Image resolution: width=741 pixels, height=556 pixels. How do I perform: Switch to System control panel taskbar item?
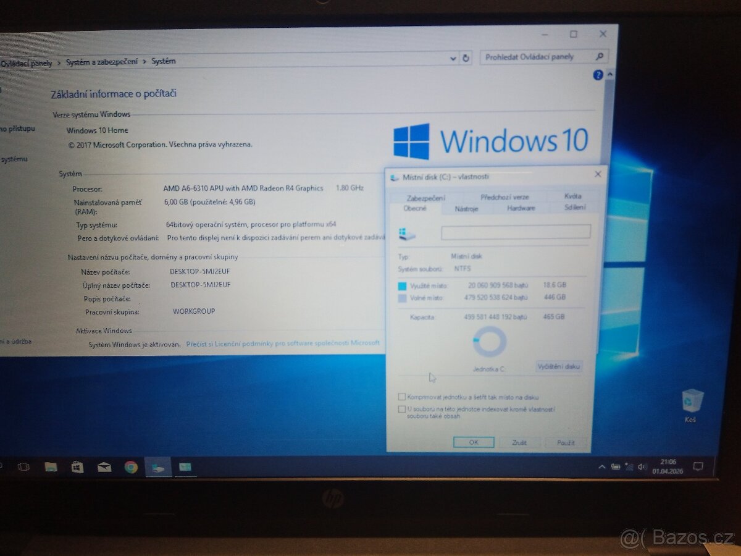click(185, 468)
